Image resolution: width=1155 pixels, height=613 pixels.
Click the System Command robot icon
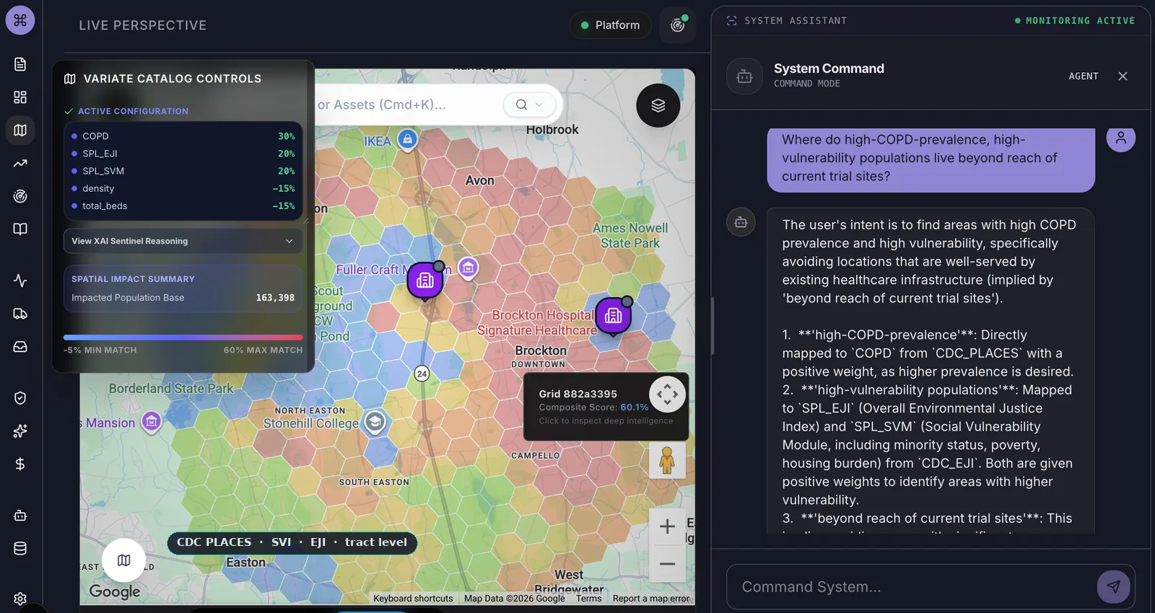pyautogui.click(x=744, y=76)
